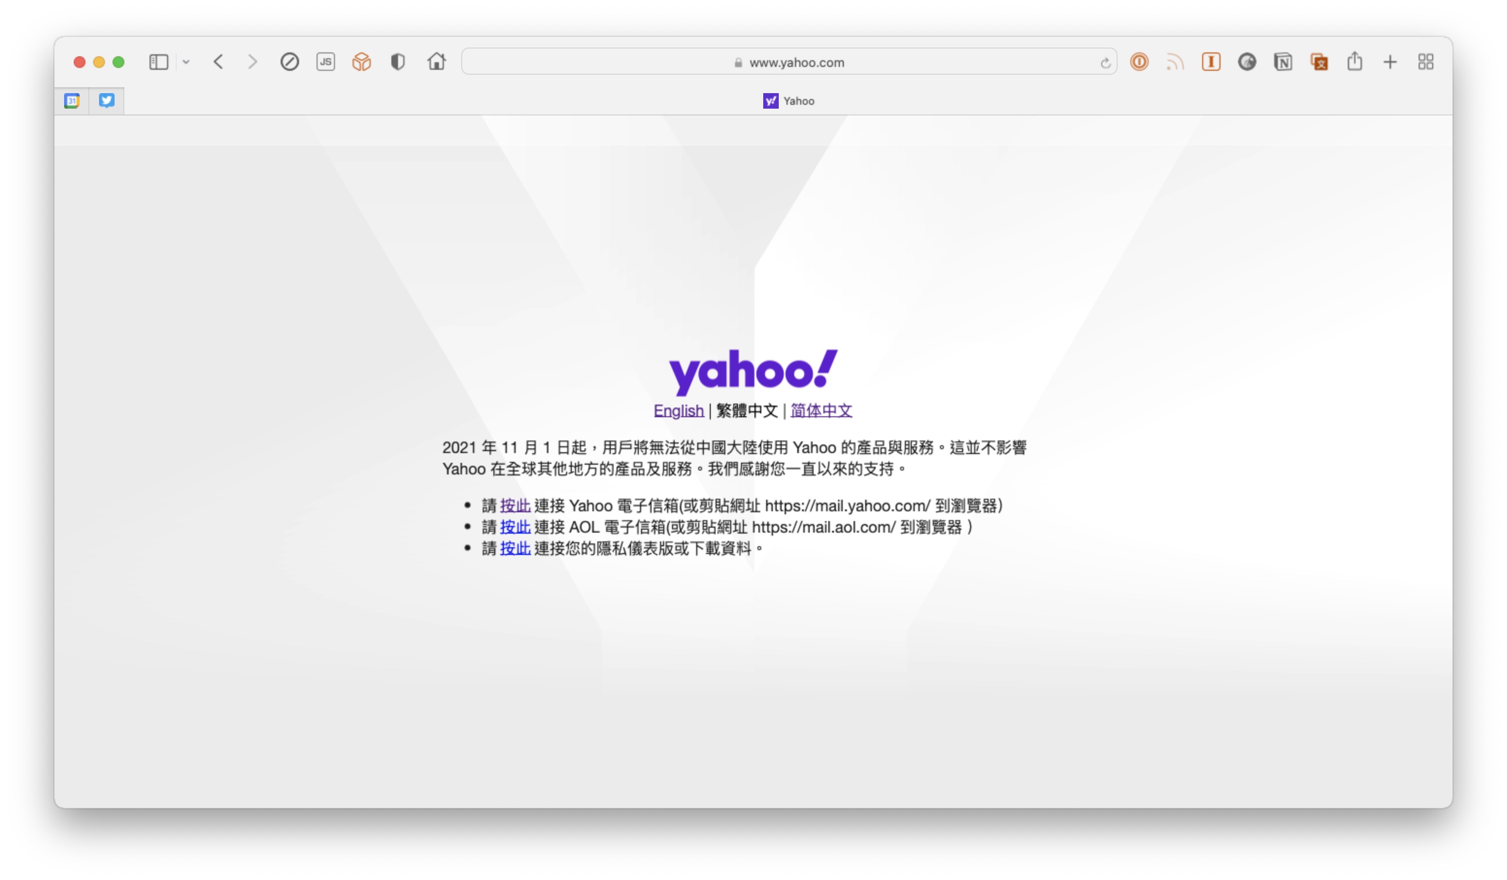This screenshot has width=1507, height=880.
Task: Switch to the pinned Twitter tab
Action: click(x=106, y=101)
